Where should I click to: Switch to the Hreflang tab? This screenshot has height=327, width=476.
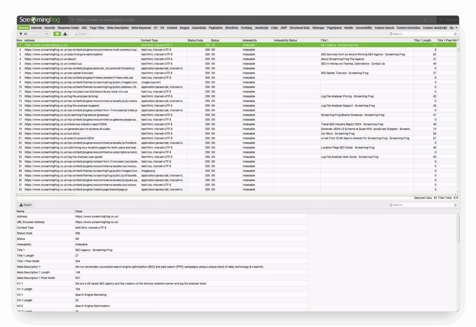pyautogui.click(x=246, y=28)
